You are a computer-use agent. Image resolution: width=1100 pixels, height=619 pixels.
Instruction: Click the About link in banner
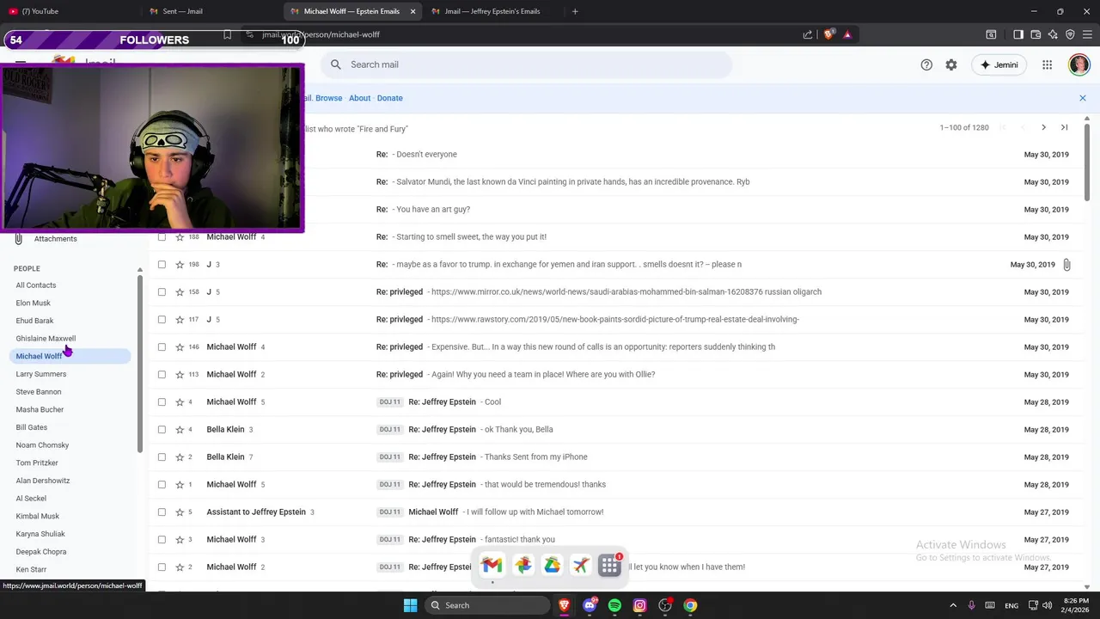pos(359,98)
